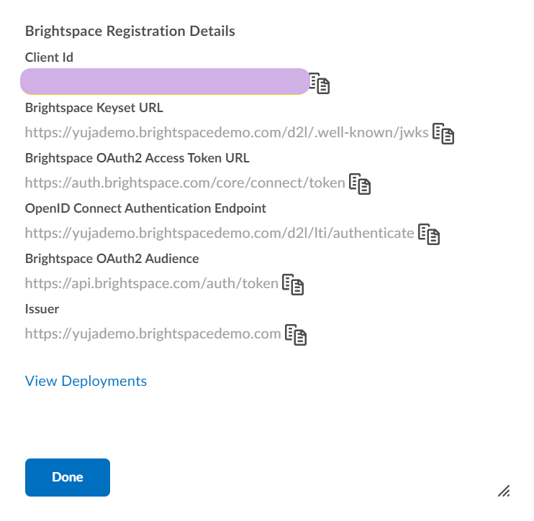The width and height of the screenshot is (534, 521).
Task: Copy the Brightspace OAuth2 Audience URL
Action: 293,285
